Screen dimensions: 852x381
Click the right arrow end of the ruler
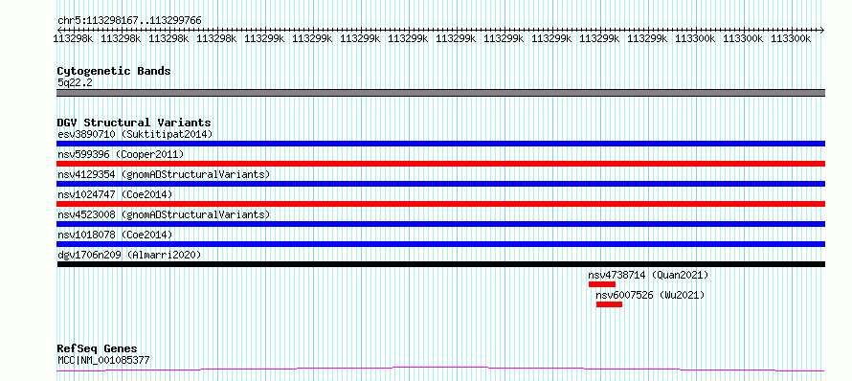pos(822,30)
